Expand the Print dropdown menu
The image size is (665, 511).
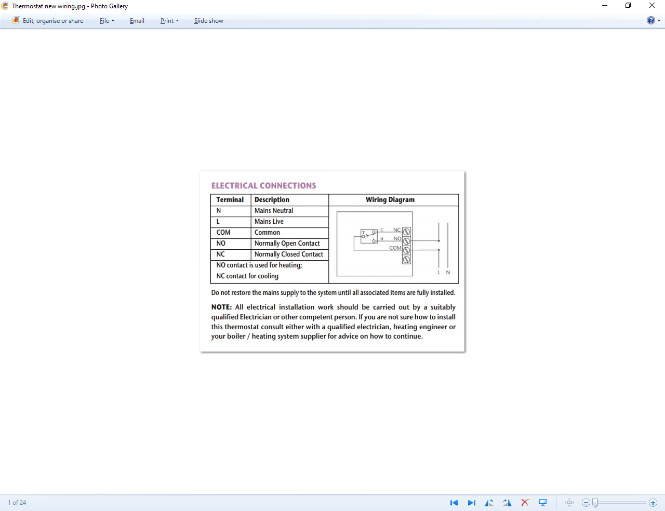pyautogui.click(x=169, y=21)
